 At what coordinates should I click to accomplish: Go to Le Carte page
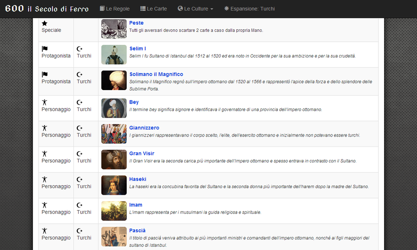tap(154, 9)
